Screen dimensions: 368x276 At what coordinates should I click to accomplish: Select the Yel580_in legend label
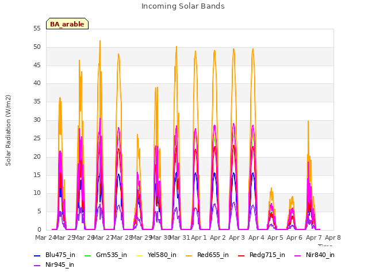pos(162,255)
